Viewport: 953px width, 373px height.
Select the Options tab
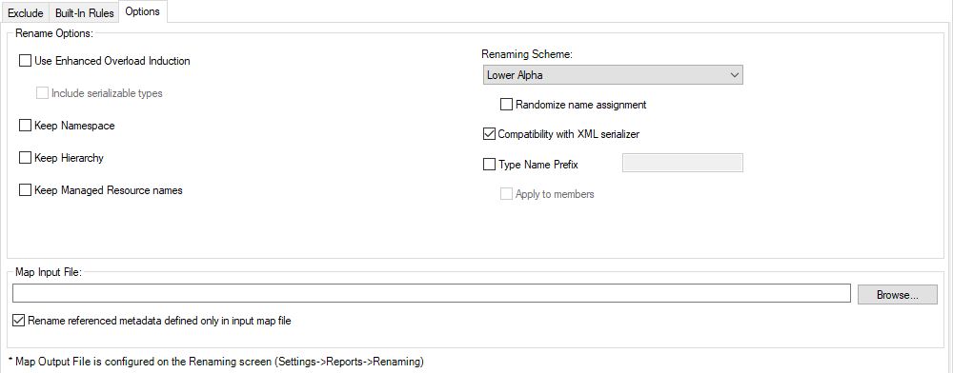coord(142,11)
